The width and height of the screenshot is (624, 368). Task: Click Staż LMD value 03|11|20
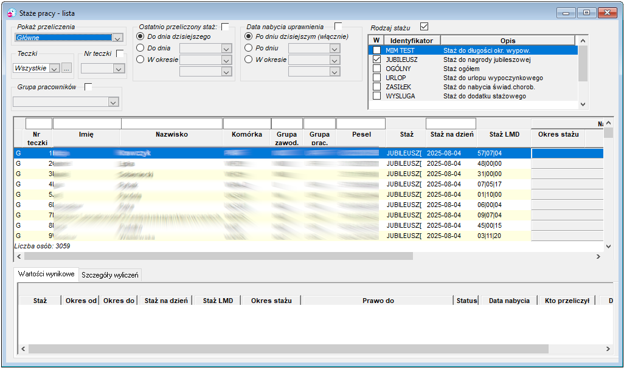[490, 236]
